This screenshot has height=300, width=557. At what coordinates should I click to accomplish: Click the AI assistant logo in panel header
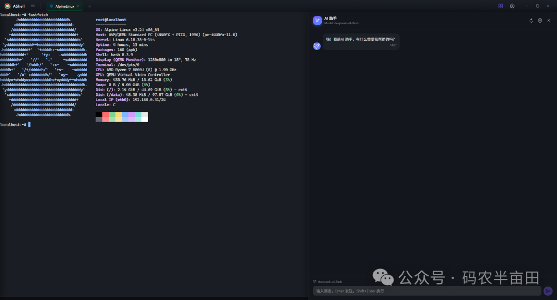pos(317,21)
